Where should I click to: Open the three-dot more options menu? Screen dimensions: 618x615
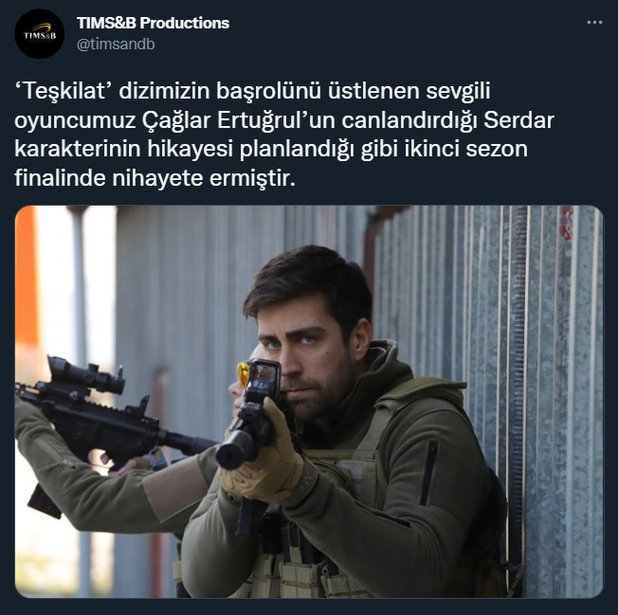[594, 23]
